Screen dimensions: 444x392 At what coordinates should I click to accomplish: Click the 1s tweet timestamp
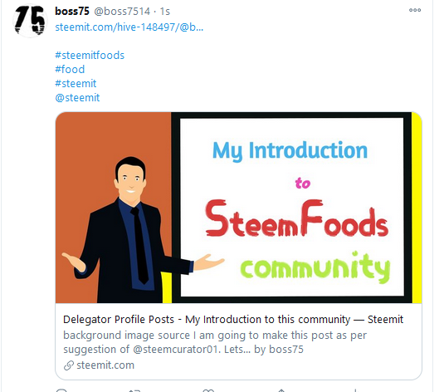[x=165, y=12]
